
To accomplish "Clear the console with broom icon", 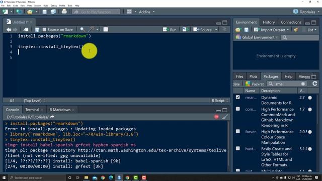I will (x=225, y=117).
